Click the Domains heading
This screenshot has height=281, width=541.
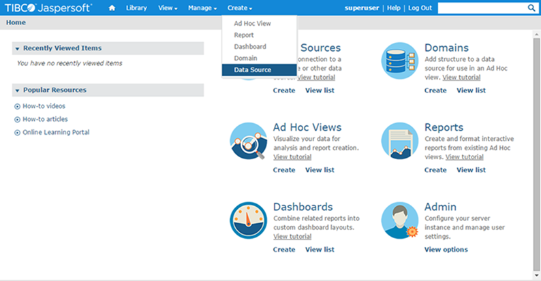pos(446,48)
